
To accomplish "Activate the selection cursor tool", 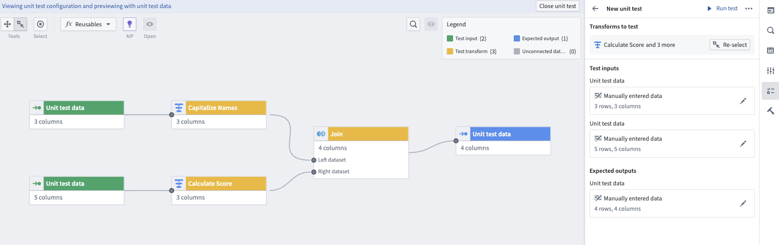I will tap(21, 24).
